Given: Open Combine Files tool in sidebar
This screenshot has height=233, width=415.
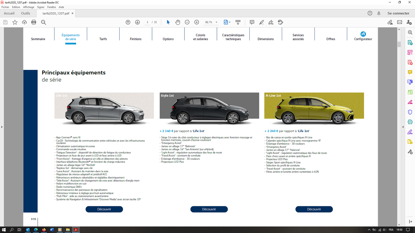Looking at the screenshot, I should [x=410, y=82].
